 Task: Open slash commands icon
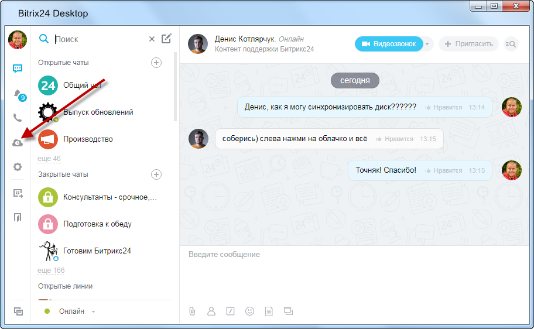[x=231, y=311]
